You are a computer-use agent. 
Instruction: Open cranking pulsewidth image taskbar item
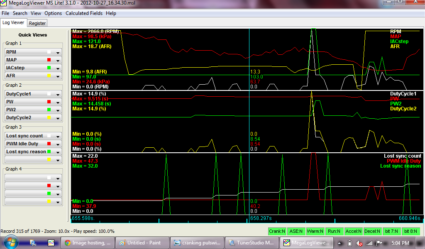coord(197,243)
